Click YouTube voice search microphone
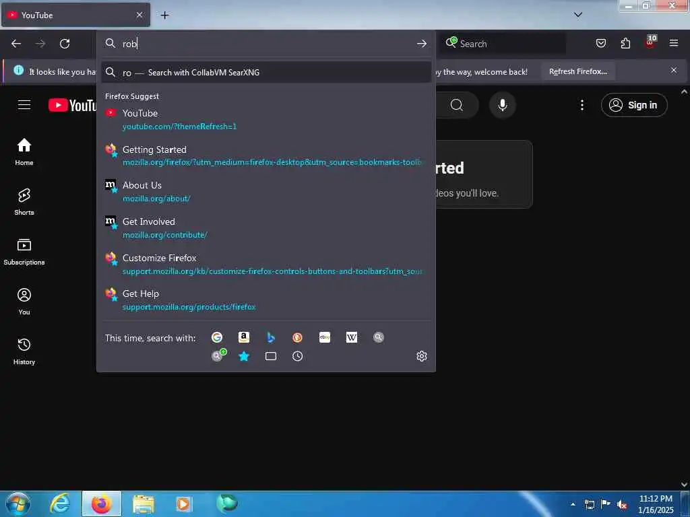 coord(502,105)
